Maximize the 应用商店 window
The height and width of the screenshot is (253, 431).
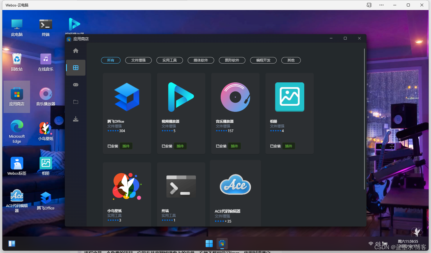click(x=345, y=38)
